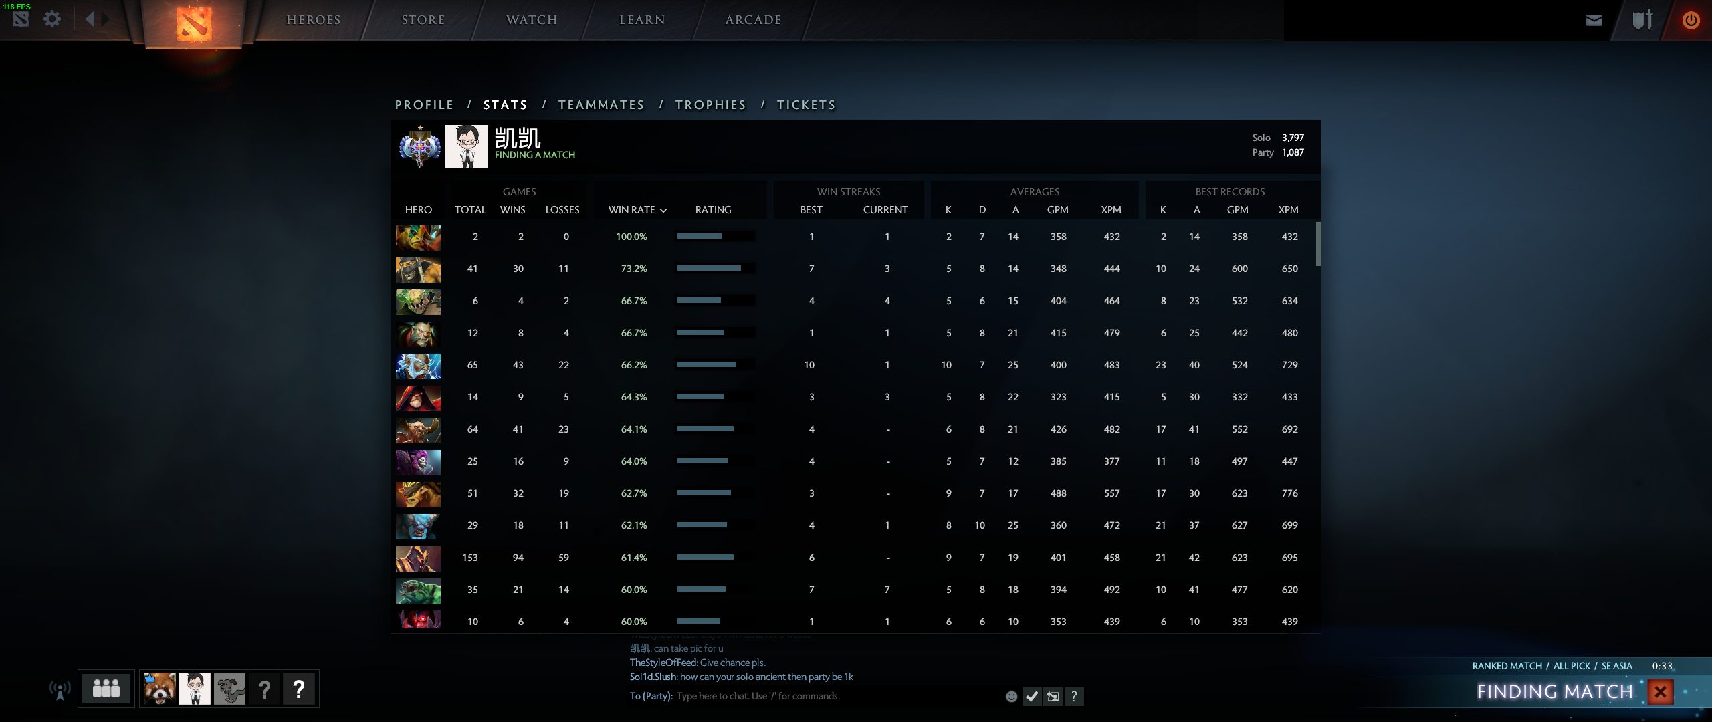
Task: Click Sol1d.Slush name in chat
Action: pyautogui.click(x=653, y=677)
